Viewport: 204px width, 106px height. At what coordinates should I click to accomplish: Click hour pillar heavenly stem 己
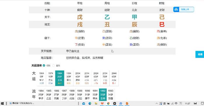click(162, 17)
